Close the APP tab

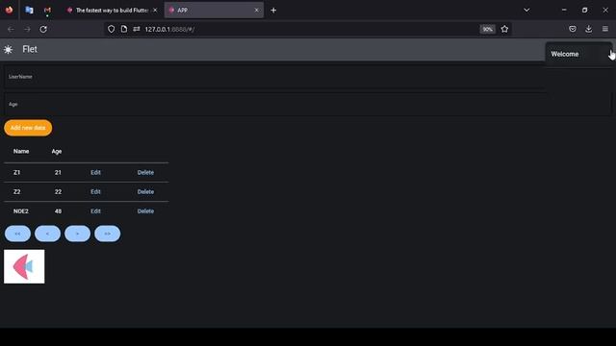257,11
